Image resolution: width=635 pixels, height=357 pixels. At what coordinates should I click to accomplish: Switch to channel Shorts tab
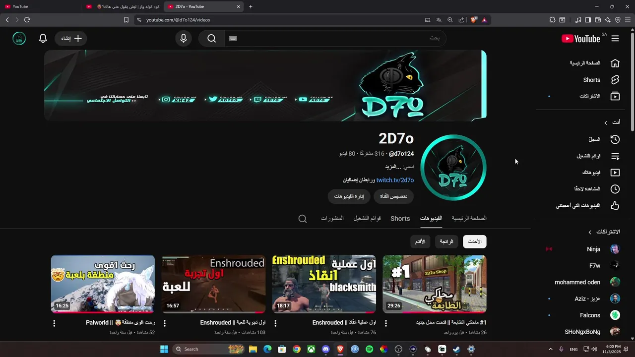click(400, 219)
